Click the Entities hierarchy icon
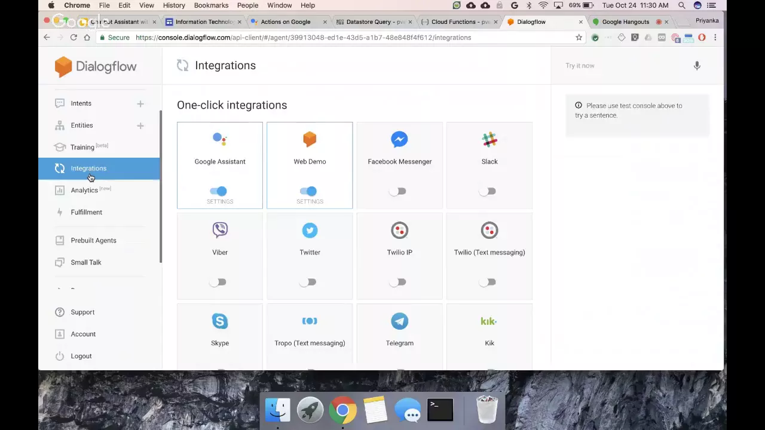The width and height of the screenshot is (765, 430). 60,125
